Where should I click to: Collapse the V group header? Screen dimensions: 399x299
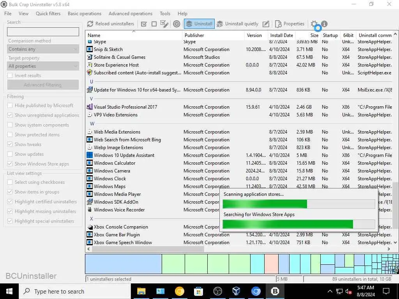tap(92, 98)
